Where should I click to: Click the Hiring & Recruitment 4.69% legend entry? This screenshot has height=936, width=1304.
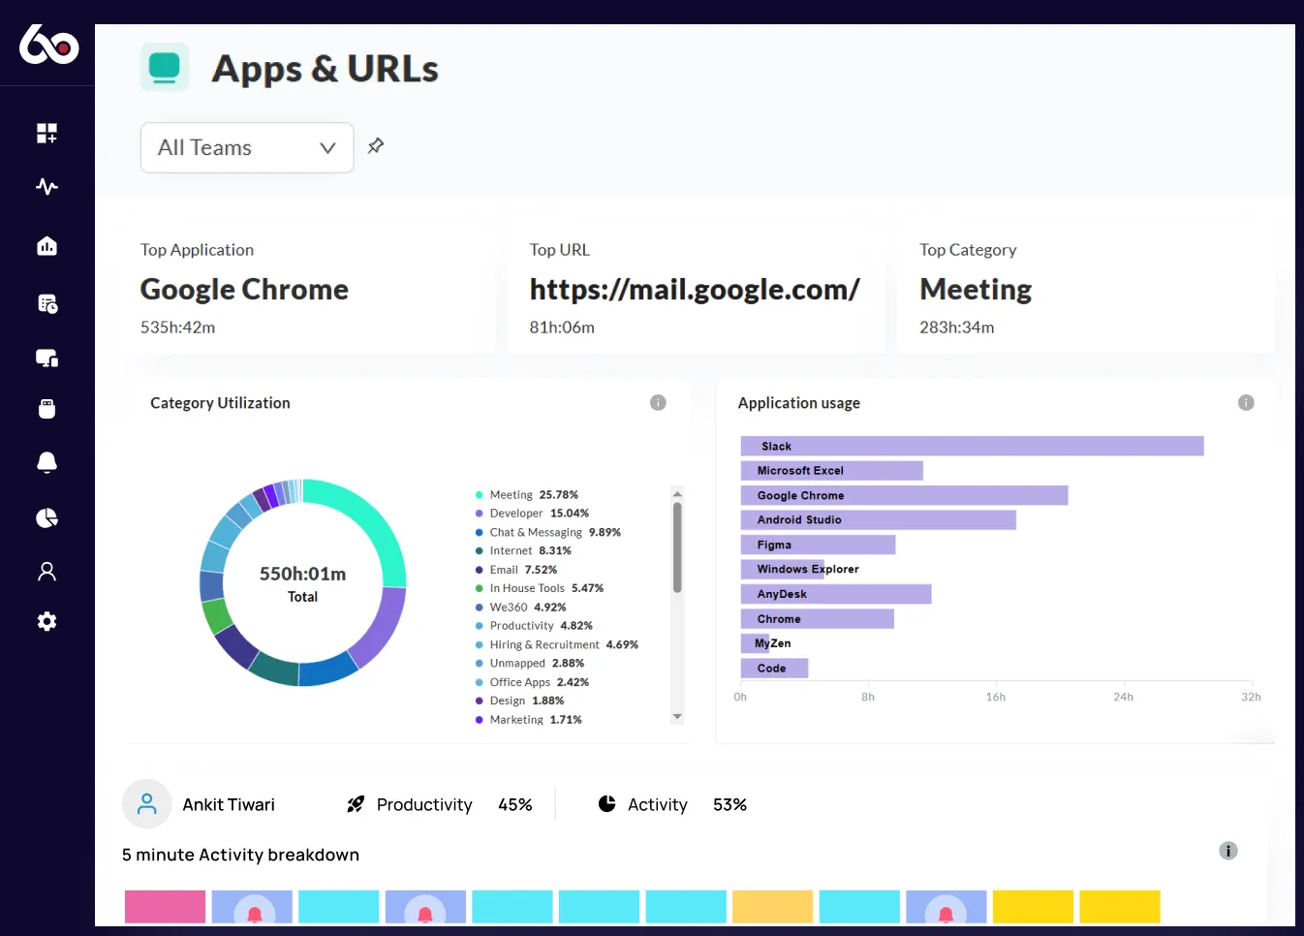[557, 644]
